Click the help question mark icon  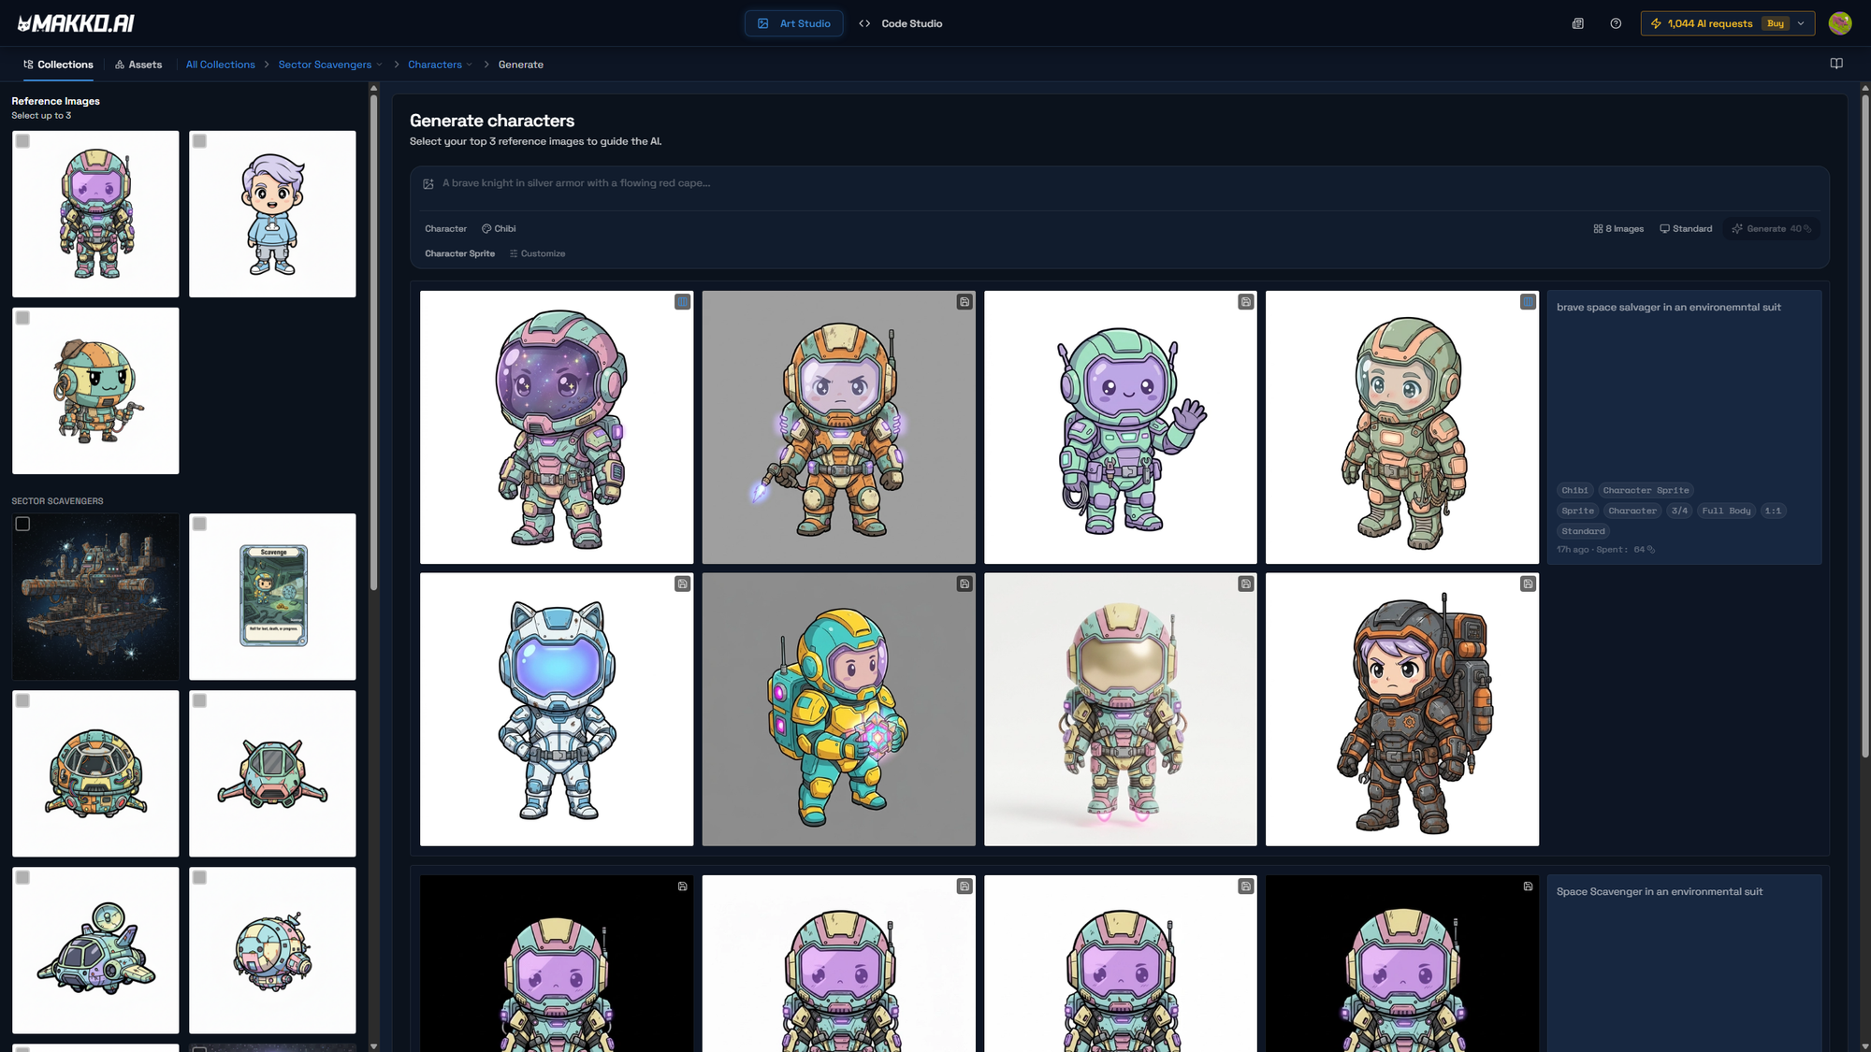[1616, 23]
